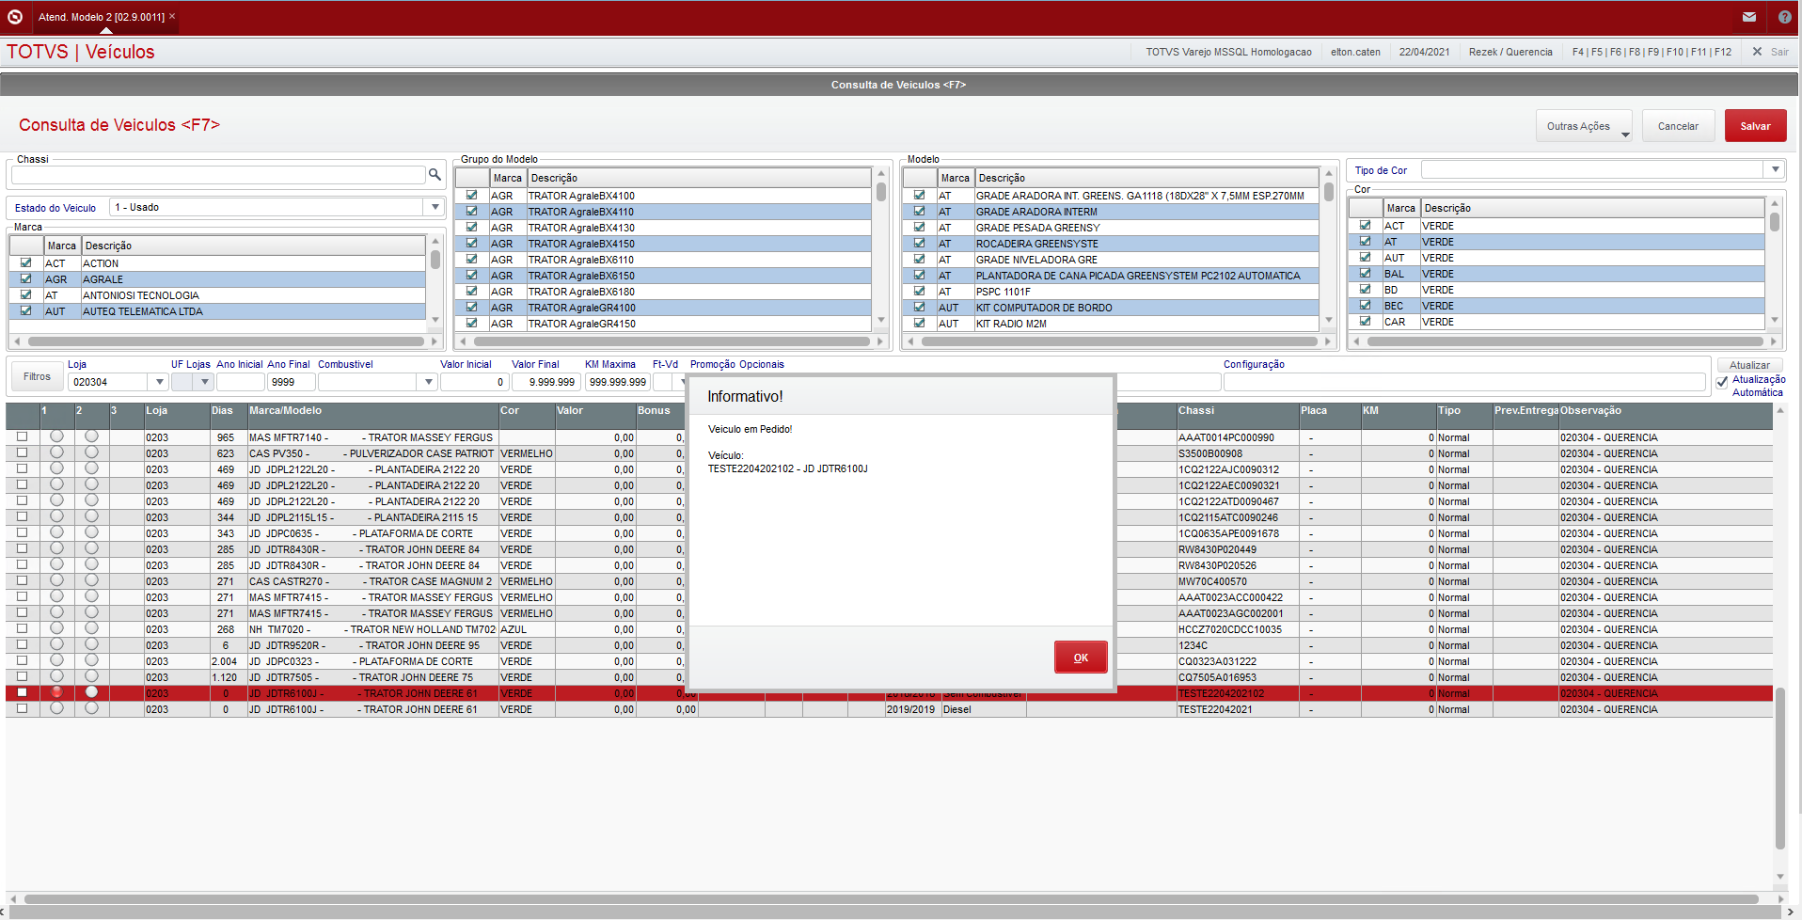Click the Marca list scroll-down arrow

tap(435, 320)
